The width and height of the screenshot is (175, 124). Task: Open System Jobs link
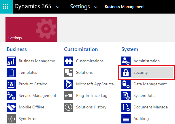click(144, 95)
